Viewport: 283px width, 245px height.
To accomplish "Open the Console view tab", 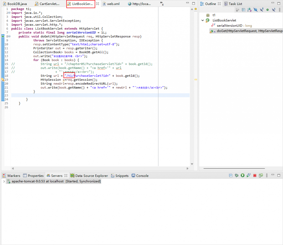I will (140, 176).
